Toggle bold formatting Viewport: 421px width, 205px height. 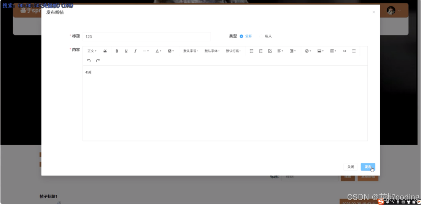[117, 51]
